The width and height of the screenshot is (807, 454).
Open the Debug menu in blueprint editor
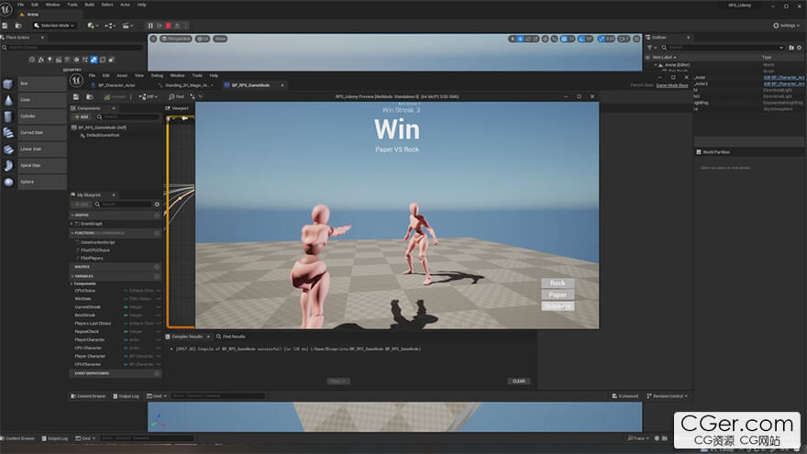157,75
